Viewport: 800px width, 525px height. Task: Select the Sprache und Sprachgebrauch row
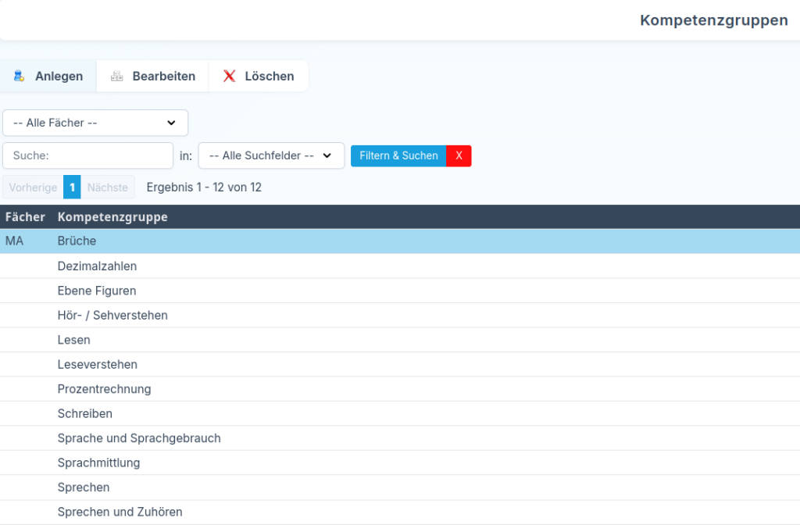point(139,438)
